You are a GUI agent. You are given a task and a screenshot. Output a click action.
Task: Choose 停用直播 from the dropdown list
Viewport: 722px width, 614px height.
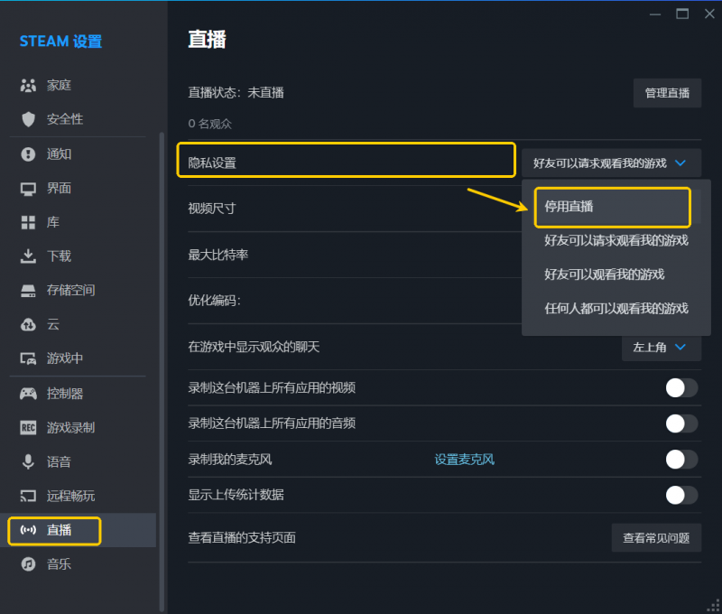[x=613, y=207]
